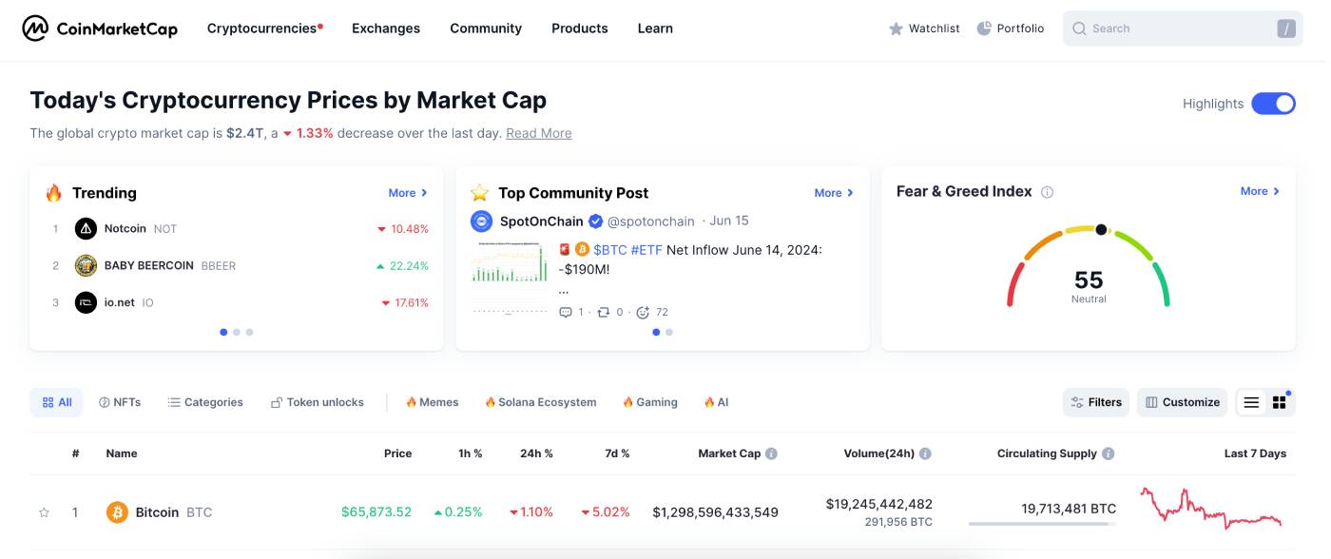Select second Community Post carousel dot

click(x=669, y=332)
